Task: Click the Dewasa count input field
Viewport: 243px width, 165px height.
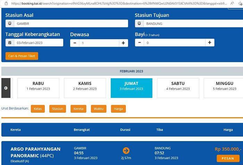Action: [99, 43]
